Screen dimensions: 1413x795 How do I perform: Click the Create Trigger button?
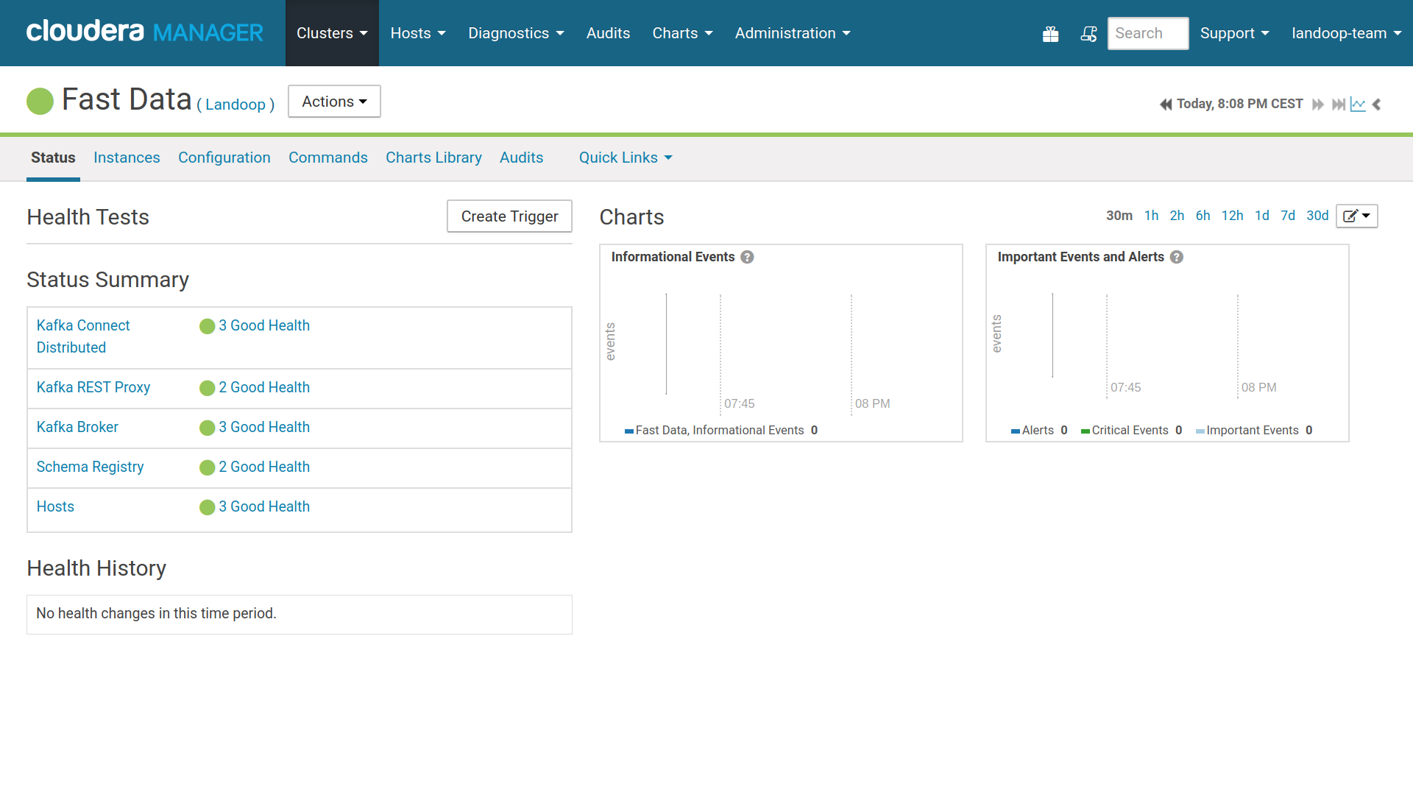click(x=509, y=216)
